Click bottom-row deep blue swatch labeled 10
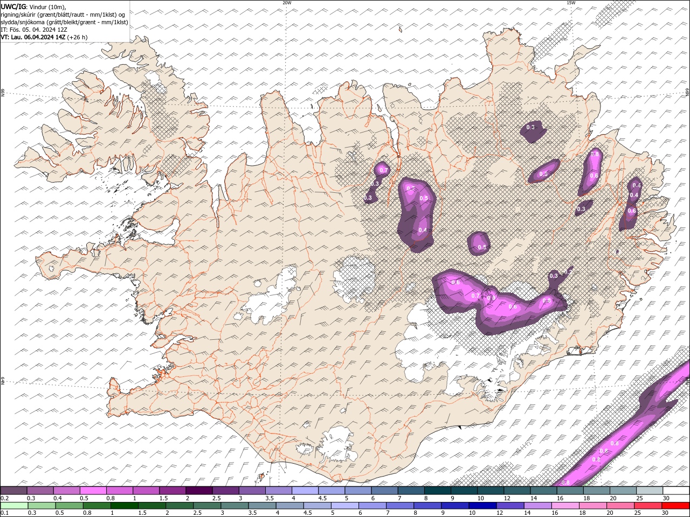The height and width of the screenshot is (517, 690). 482,506
